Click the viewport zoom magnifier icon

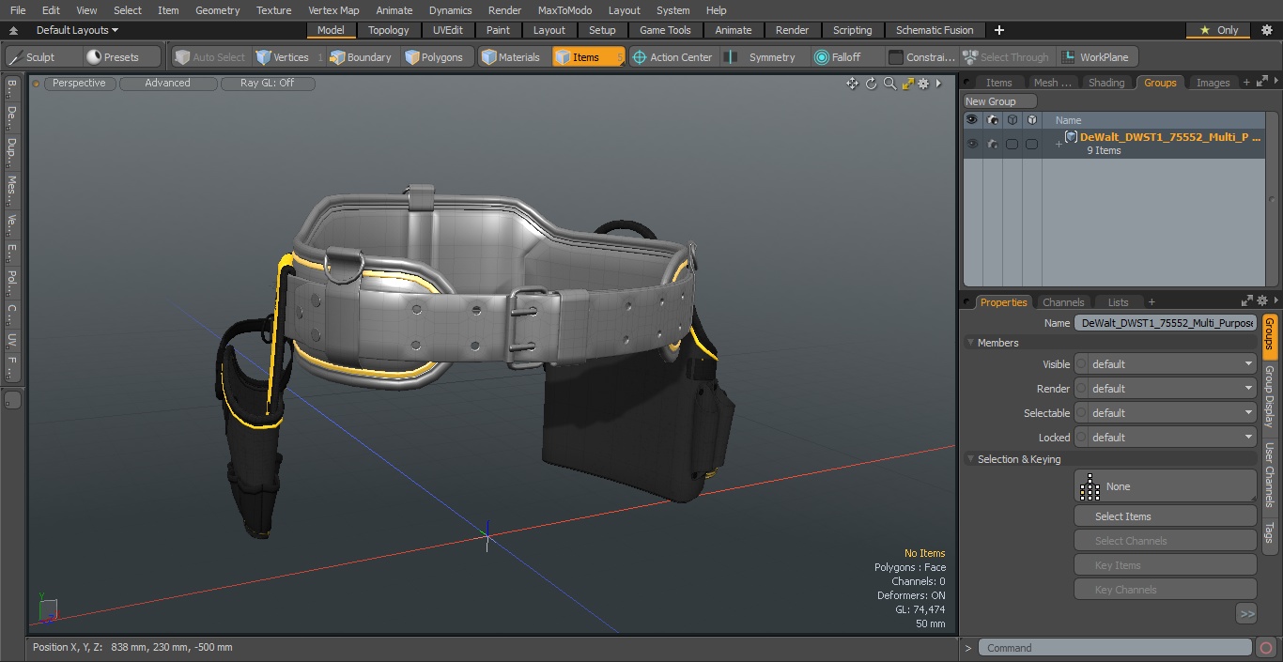pyautogui.click(x=889, y=84)
